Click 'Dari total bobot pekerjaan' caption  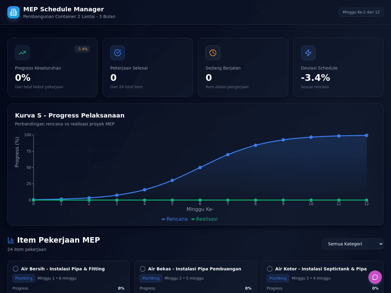tap(39, 87)
